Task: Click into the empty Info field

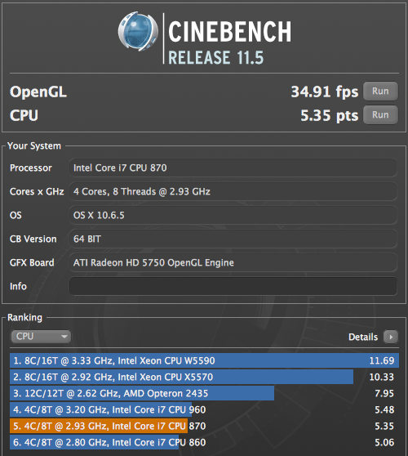Action: click(233, 286)
